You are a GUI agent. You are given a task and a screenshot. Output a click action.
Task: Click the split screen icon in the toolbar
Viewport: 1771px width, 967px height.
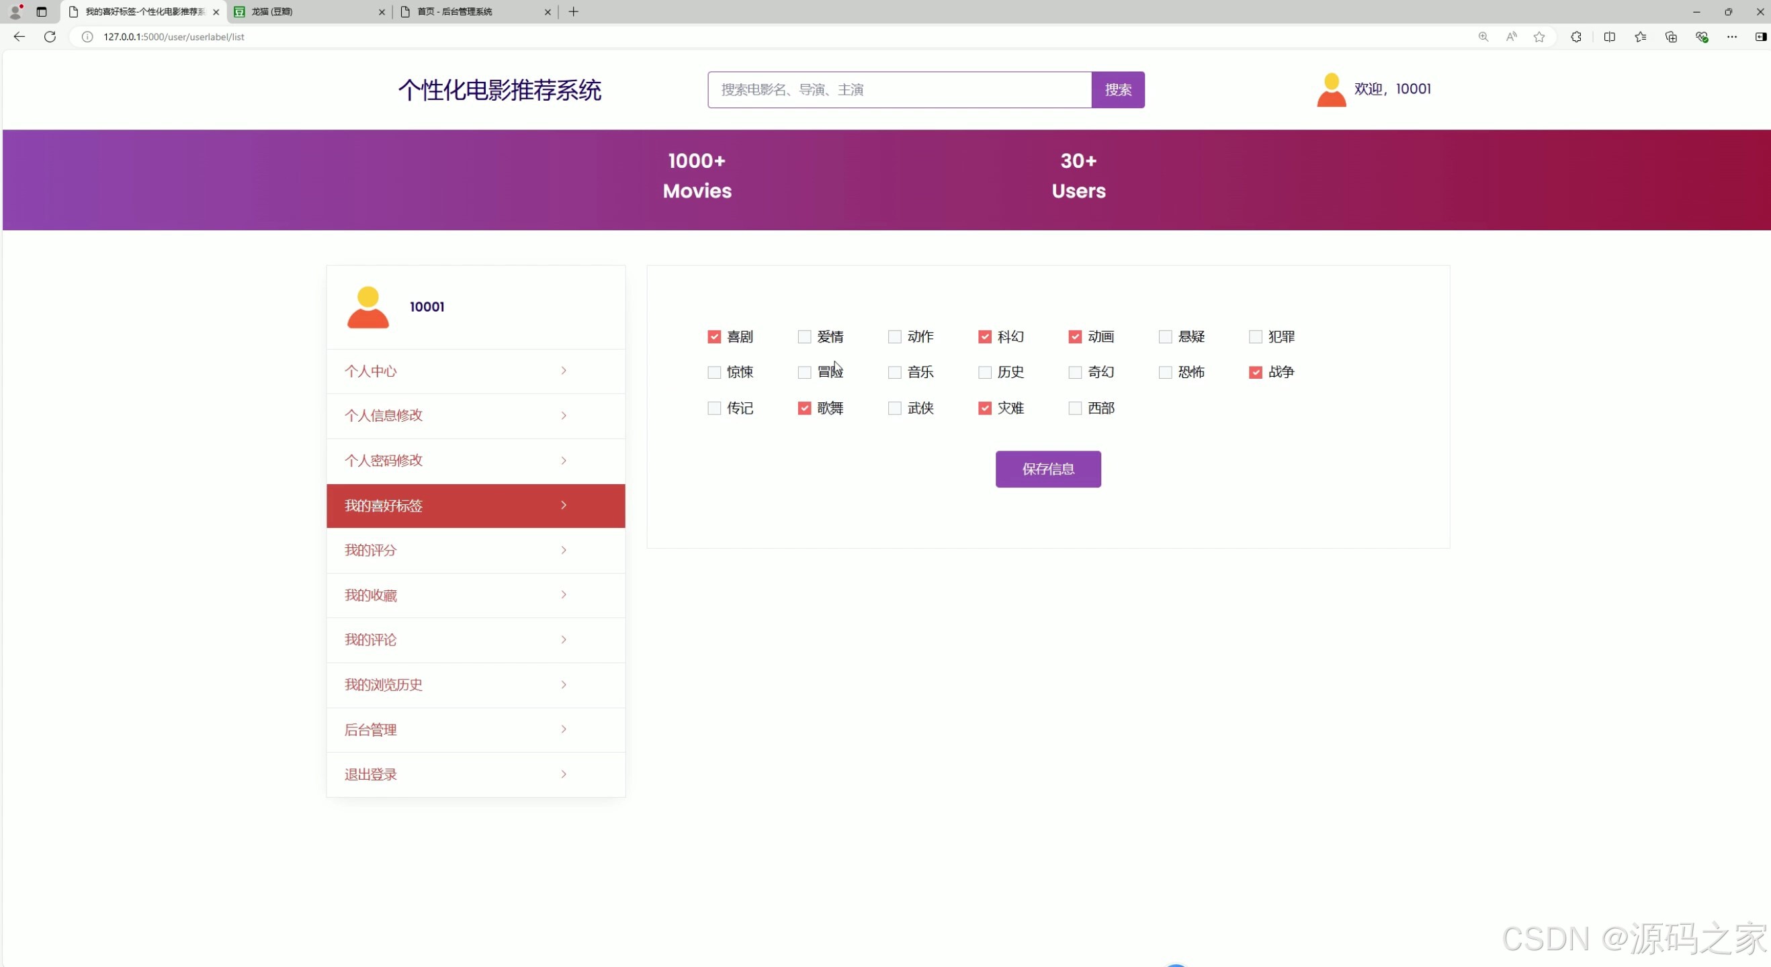coord(1610,37)
